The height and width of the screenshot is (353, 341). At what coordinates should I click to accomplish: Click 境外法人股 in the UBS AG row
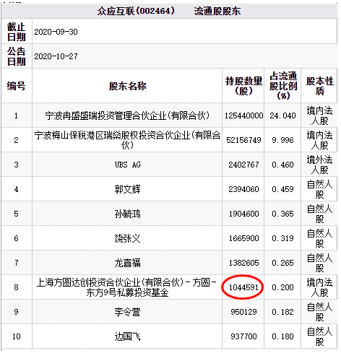[319, 165]
